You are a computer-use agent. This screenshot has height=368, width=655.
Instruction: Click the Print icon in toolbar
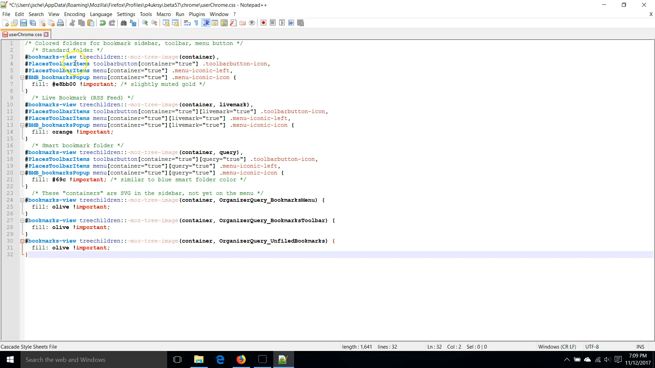tap(60, 23)
